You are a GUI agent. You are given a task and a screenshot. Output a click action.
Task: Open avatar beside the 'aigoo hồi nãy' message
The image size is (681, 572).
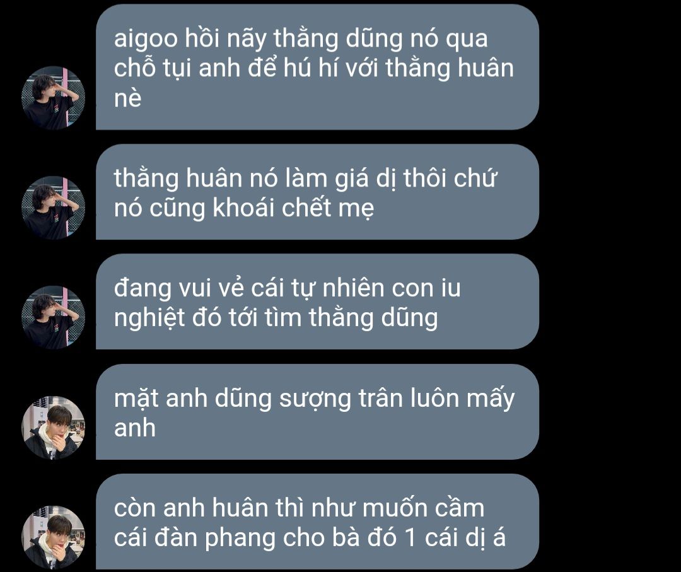(54, 98)
